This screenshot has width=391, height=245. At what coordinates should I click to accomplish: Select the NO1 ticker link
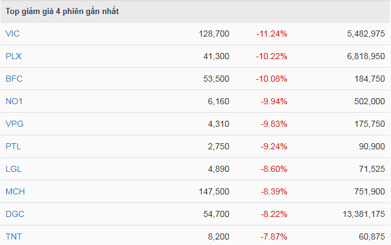[x=13, y=101]
